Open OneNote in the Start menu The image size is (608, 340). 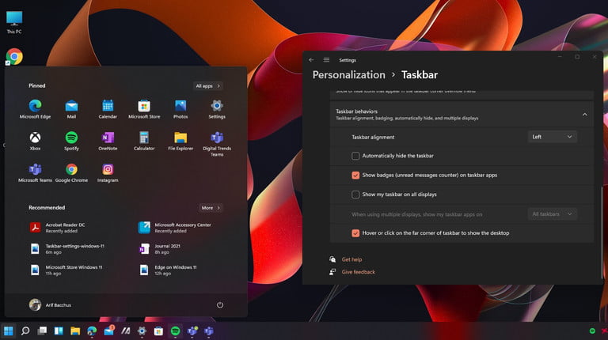tap(108, 141)
